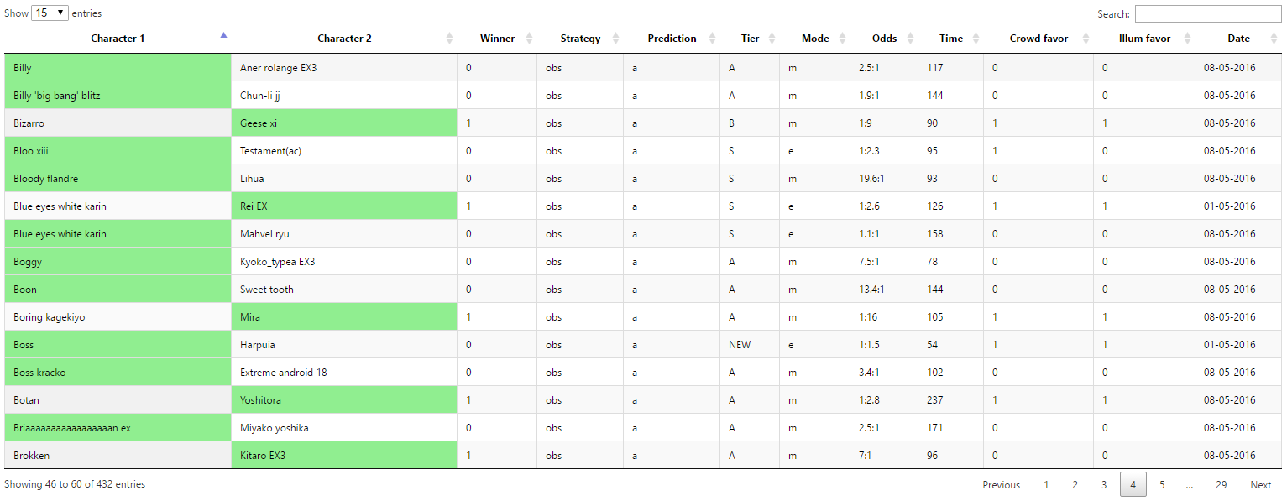Open the Show entries dropdown
Viewport: 1287px width, 501px height.
pos(50,13)
